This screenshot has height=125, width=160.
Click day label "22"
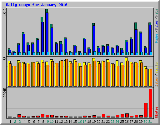click(x=108, y=122)
